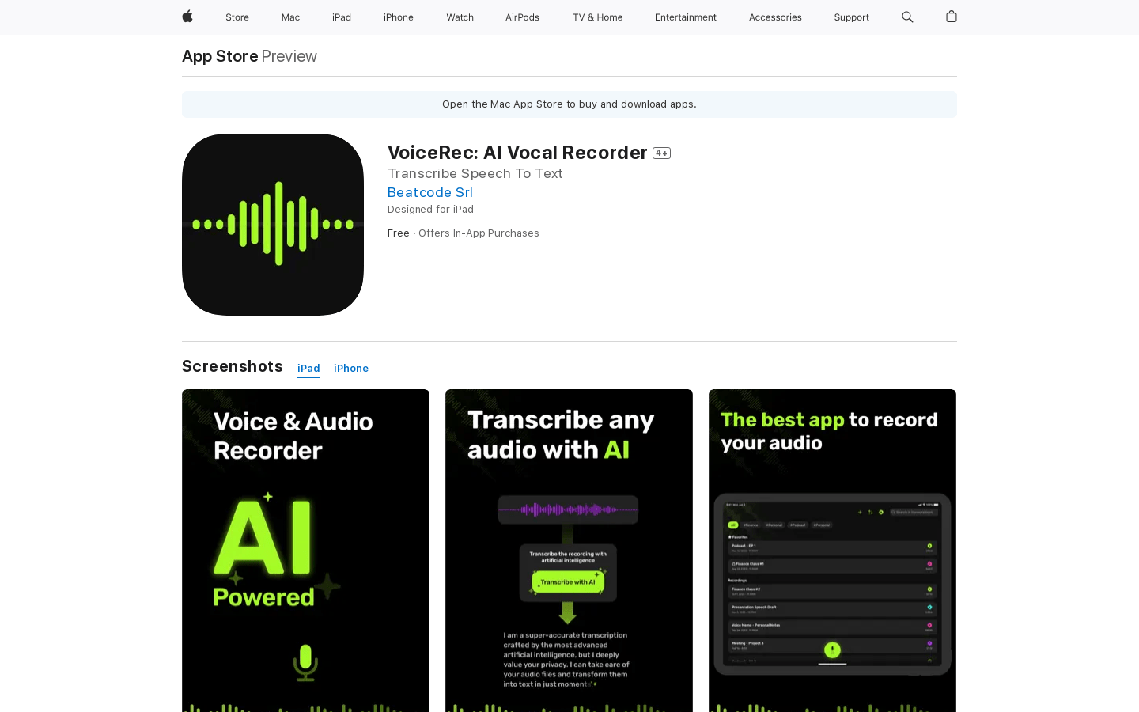Open the shopping bag
Viewport: 1139px width, 712px height.
tap(951, 17)
